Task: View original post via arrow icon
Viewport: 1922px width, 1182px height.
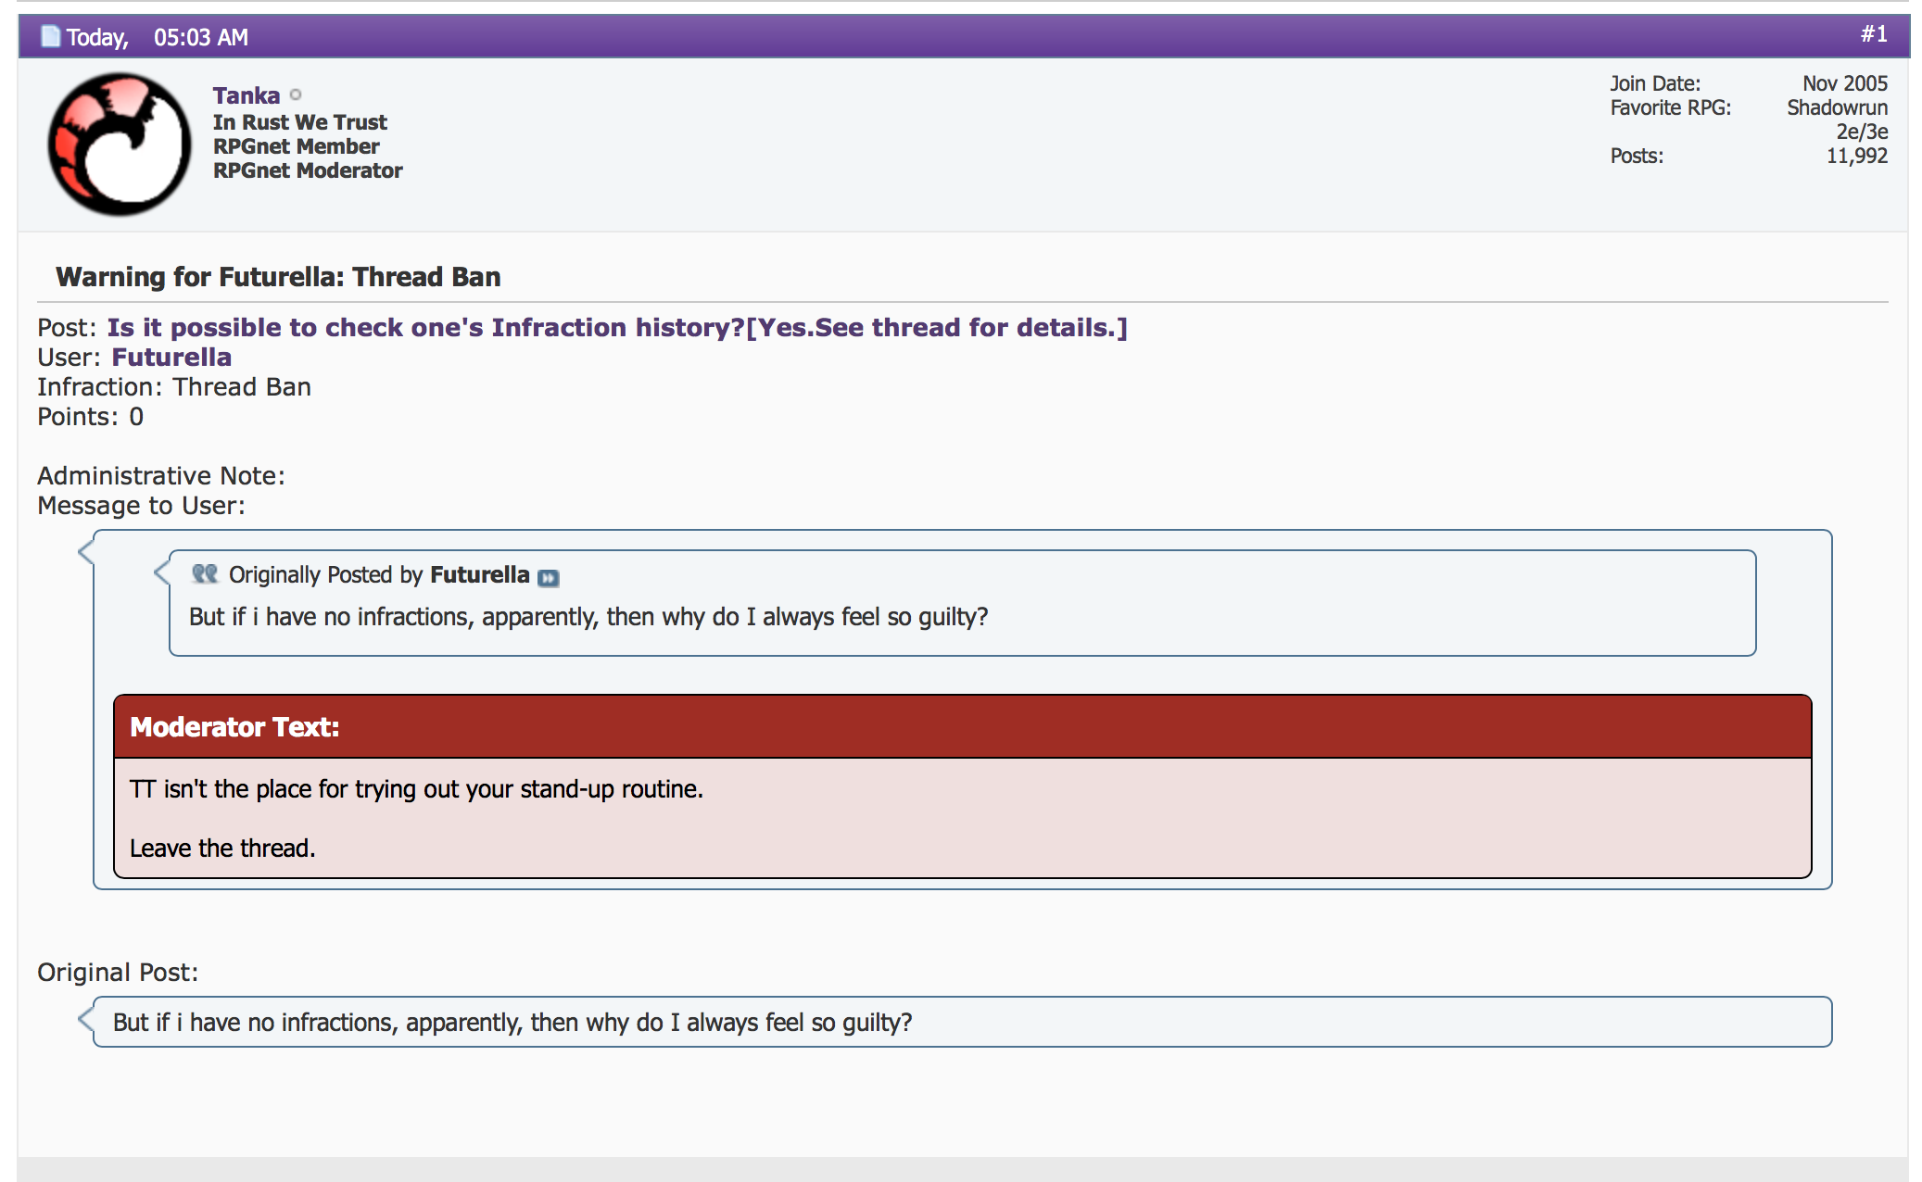Action: tap(549, 578)
